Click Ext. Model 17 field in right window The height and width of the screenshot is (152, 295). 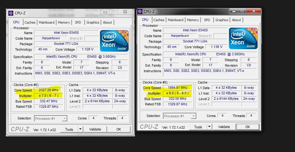(x=210, y=65)
